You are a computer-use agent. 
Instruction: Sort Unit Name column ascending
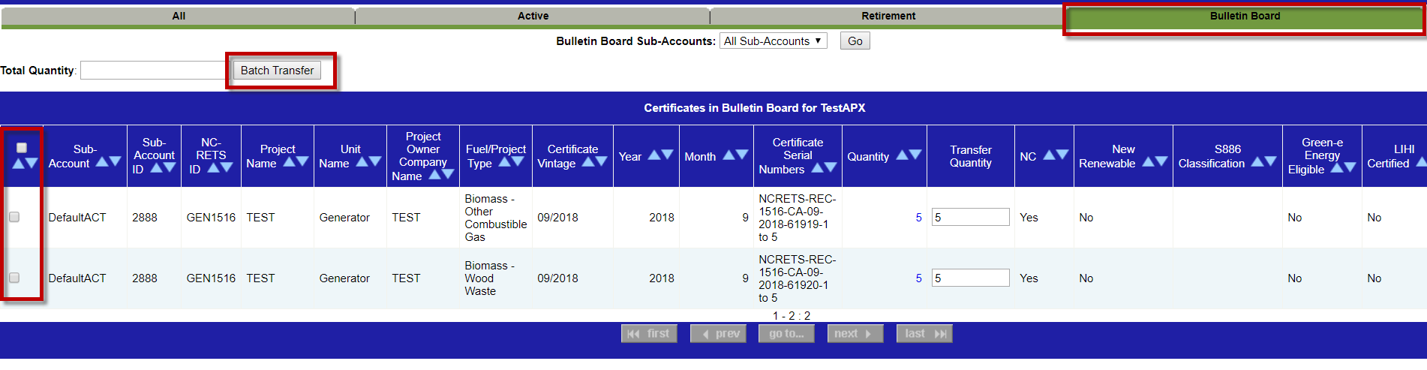point(362,161)
